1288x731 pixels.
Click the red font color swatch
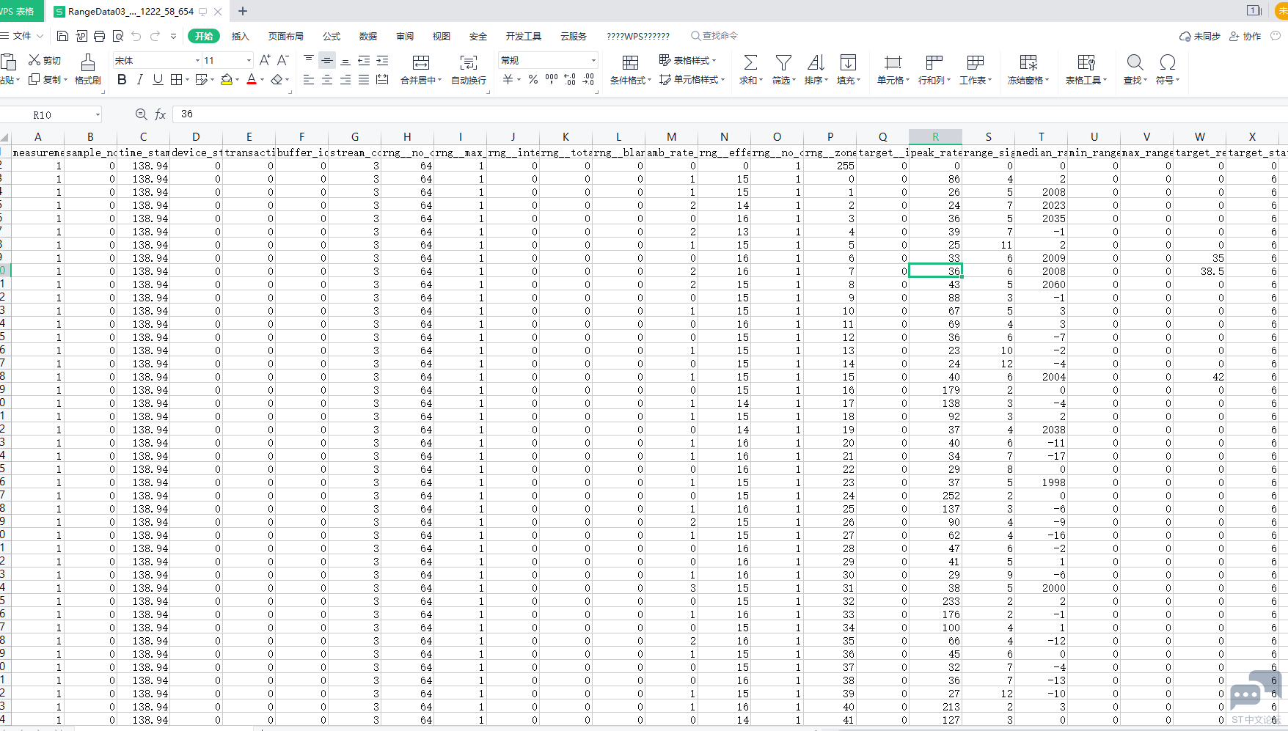pyautogui.click(x=251, y=79)
